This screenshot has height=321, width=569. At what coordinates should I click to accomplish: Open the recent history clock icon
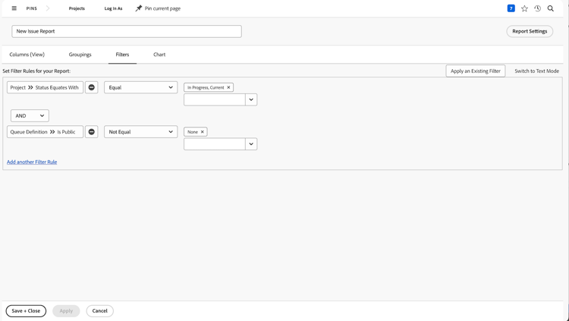pyautogui.click(x=537, y=8)
